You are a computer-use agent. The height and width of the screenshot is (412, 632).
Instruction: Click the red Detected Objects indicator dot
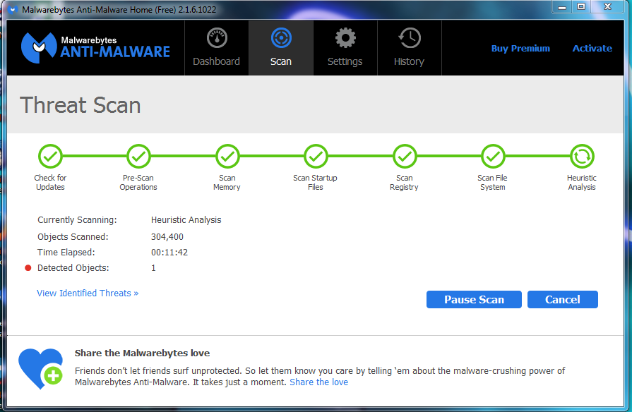point(28,268)
